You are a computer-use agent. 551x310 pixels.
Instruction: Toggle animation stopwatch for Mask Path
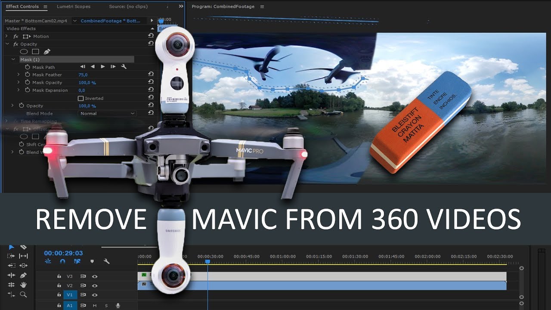coord(28,67)
